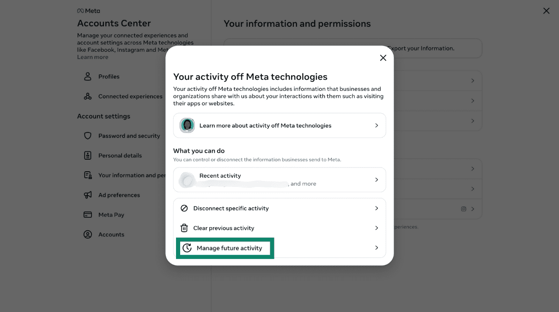
Task: Click the Your information and permissions icon
Action: (88, 175)
